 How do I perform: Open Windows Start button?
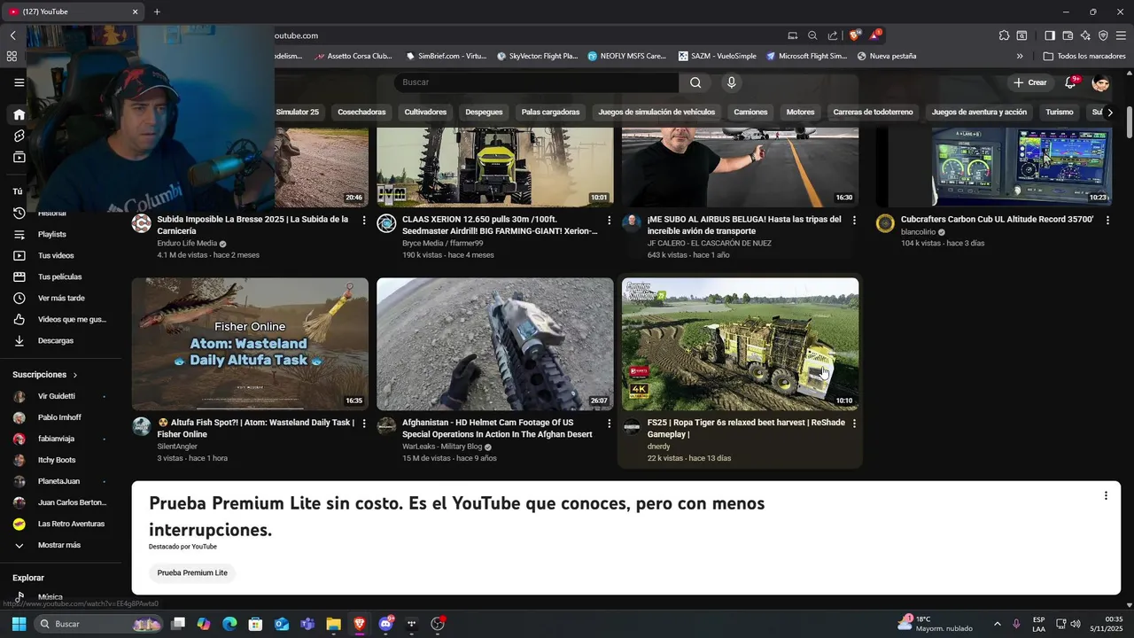click(19, 624)
